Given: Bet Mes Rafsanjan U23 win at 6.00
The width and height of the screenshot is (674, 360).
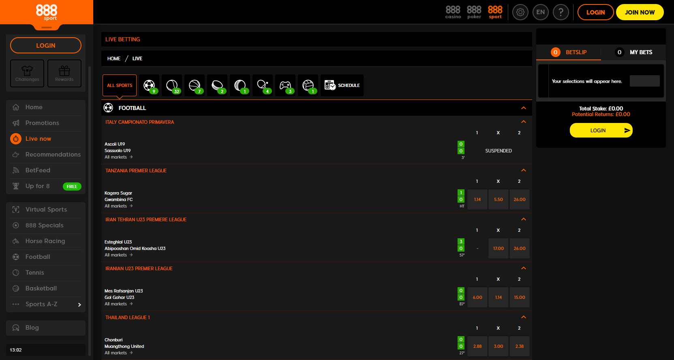Looking at the screenshot, I should pos(477,297).
